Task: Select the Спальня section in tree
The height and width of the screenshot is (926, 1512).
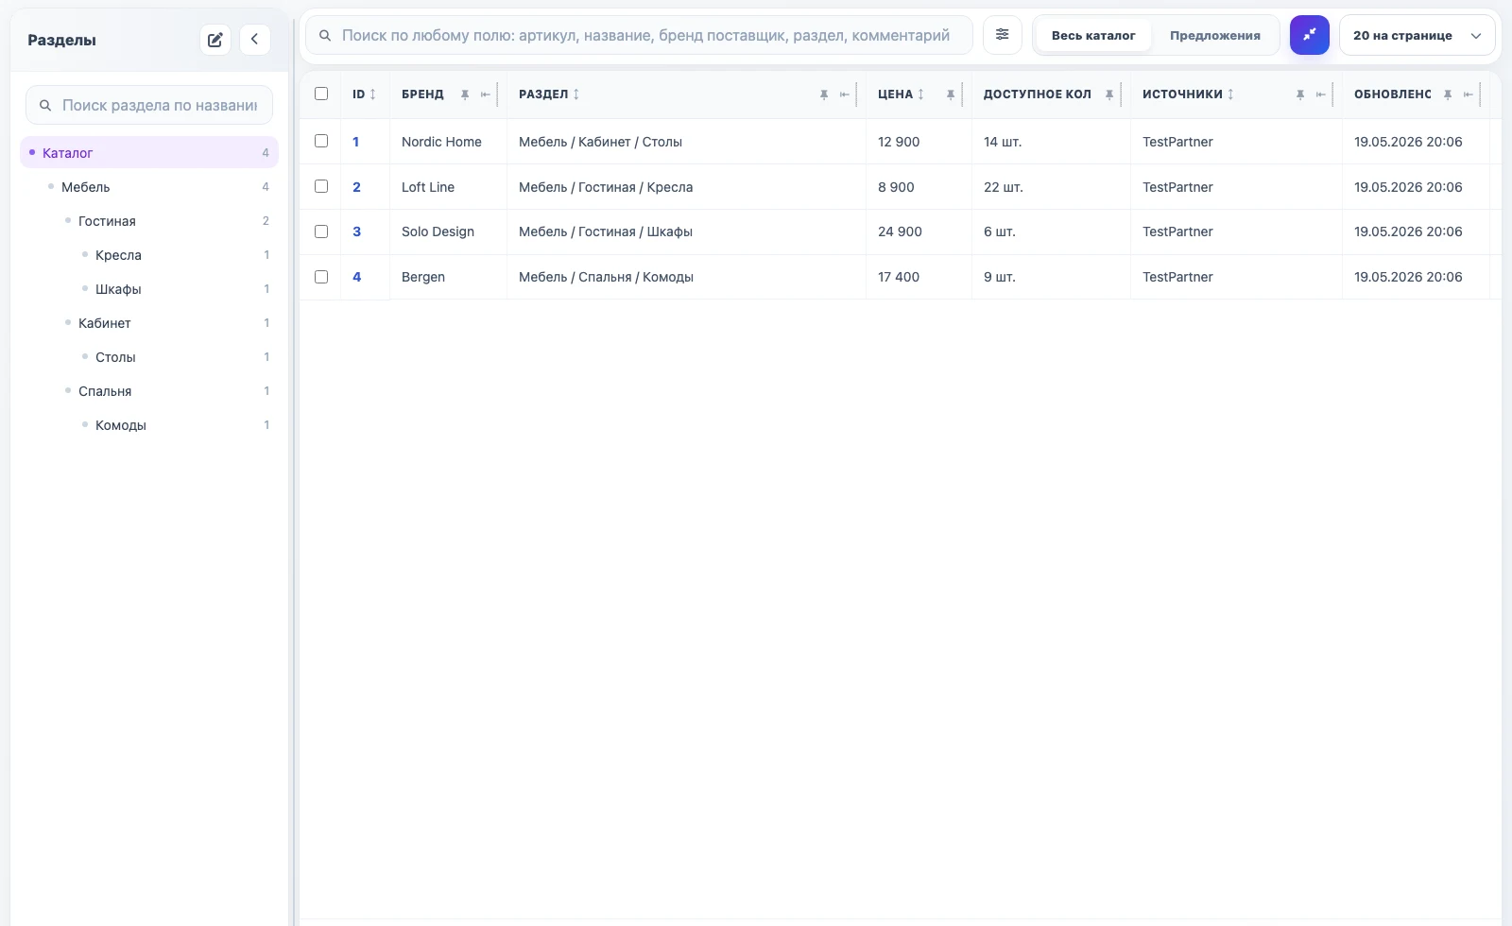Action: point(166,391)
